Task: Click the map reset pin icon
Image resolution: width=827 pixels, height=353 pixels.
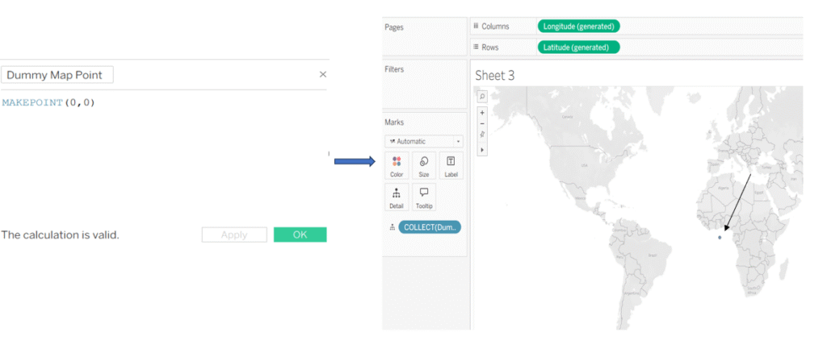Action: tap(482, 135)
